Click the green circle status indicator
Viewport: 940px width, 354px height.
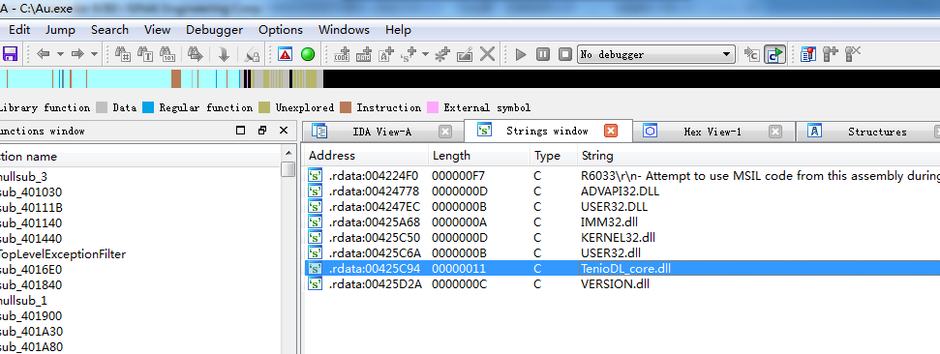pyautogui.click(x=308, y=54)
